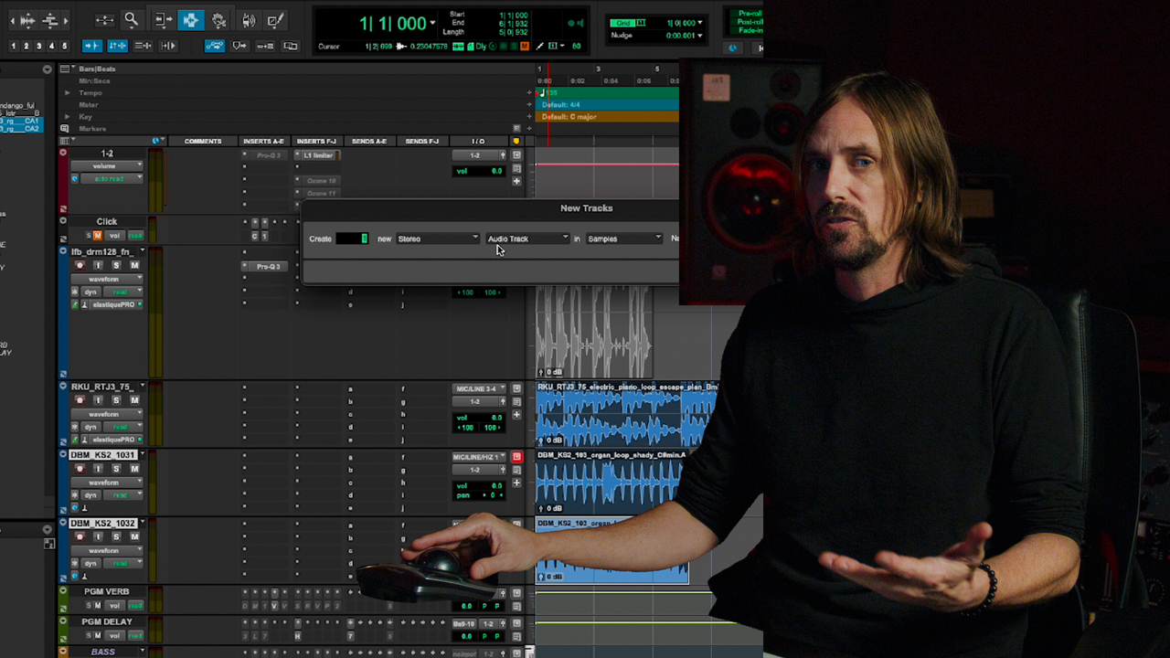
Task: Select the Scrubber speaker tool
Action: (249, 19)
